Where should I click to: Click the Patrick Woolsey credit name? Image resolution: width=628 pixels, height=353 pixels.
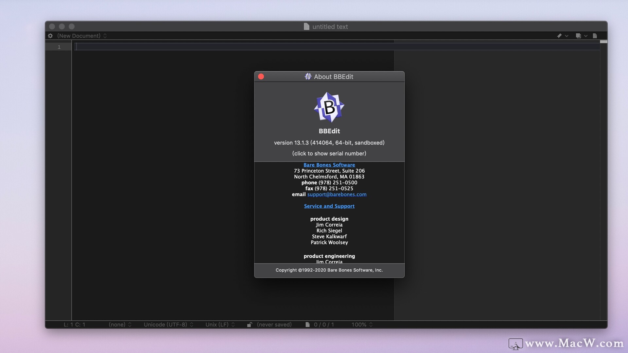[329, 242]
